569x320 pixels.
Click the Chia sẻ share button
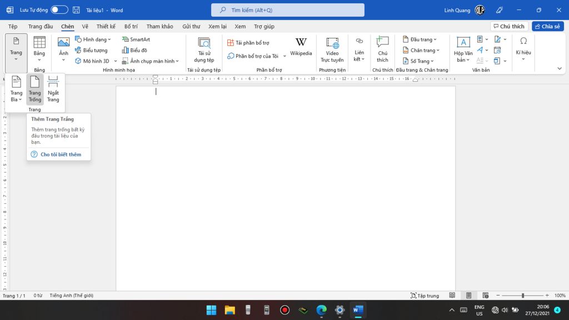[x=547, y=27]
